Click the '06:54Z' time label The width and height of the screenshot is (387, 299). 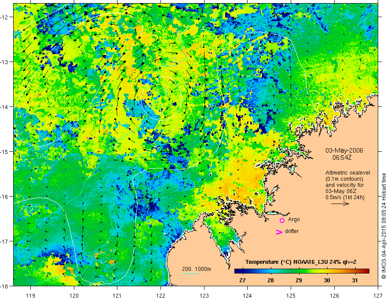[x=342, y=157]
